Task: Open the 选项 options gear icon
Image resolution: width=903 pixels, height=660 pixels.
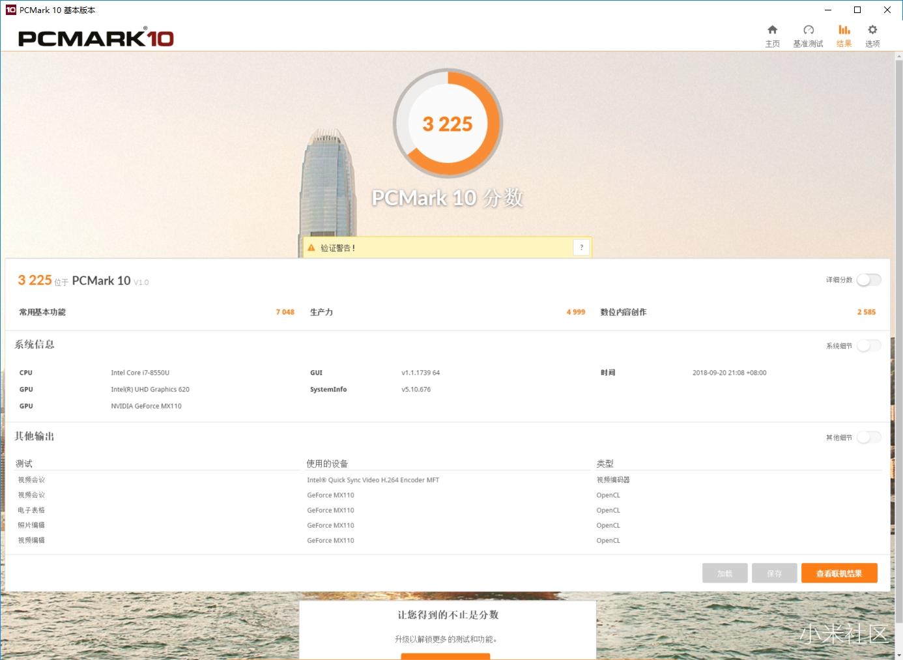Action: [872, 30]
